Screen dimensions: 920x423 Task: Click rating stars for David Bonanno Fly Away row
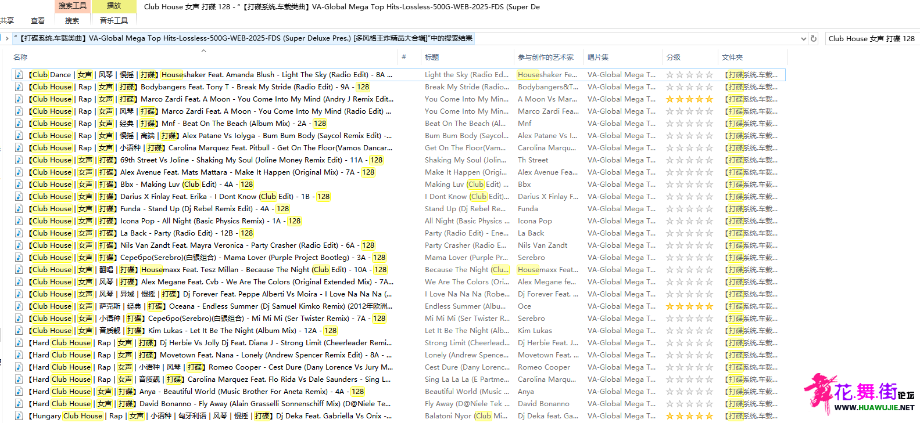(x=689, y=404)
